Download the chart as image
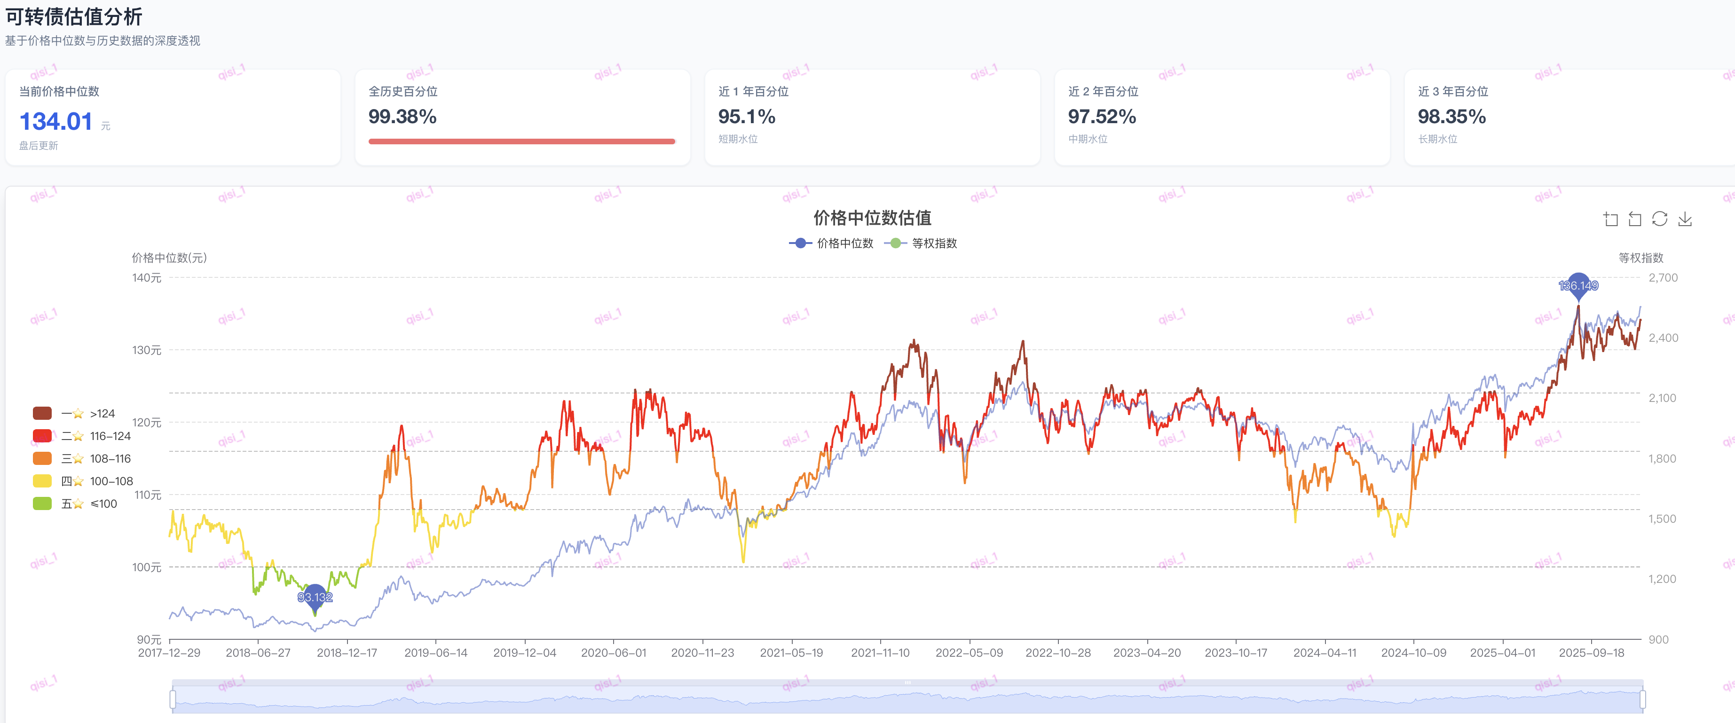The image size is (1735, 723). coord(1685,220)
